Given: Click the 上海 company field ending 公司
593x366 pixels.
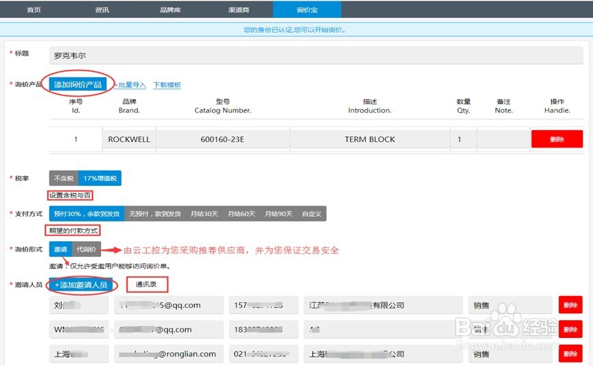Looking at the screenshot, I should (x=384, y=354).
